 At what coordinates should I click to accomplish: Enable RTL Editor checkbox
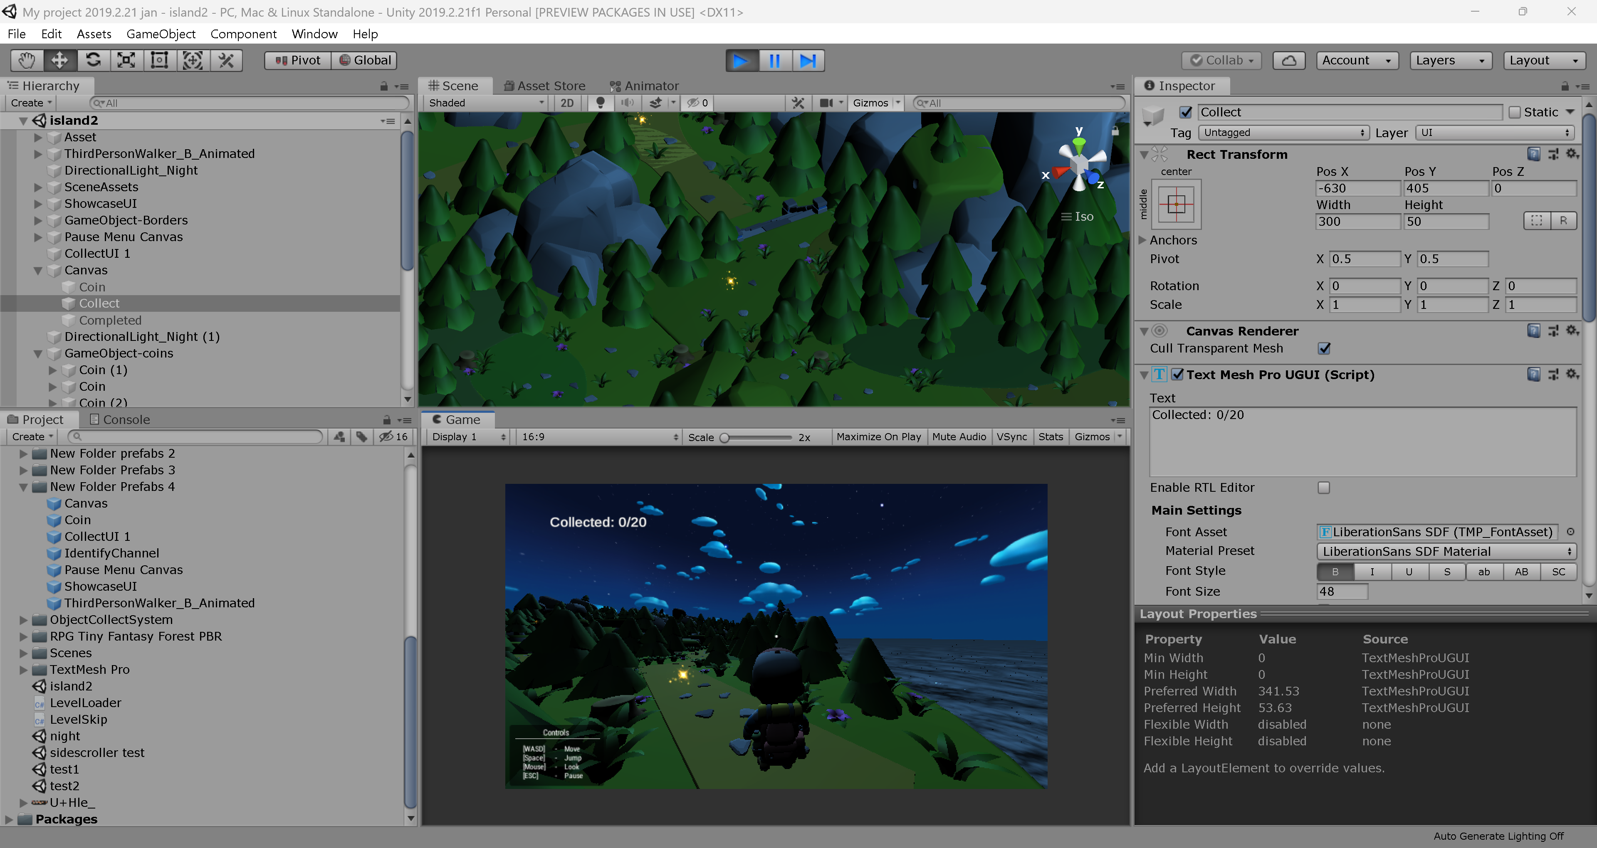[x=1324, y=488]
